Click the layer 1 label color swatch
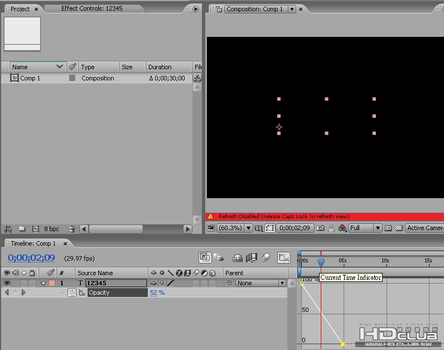 (52, 283)
